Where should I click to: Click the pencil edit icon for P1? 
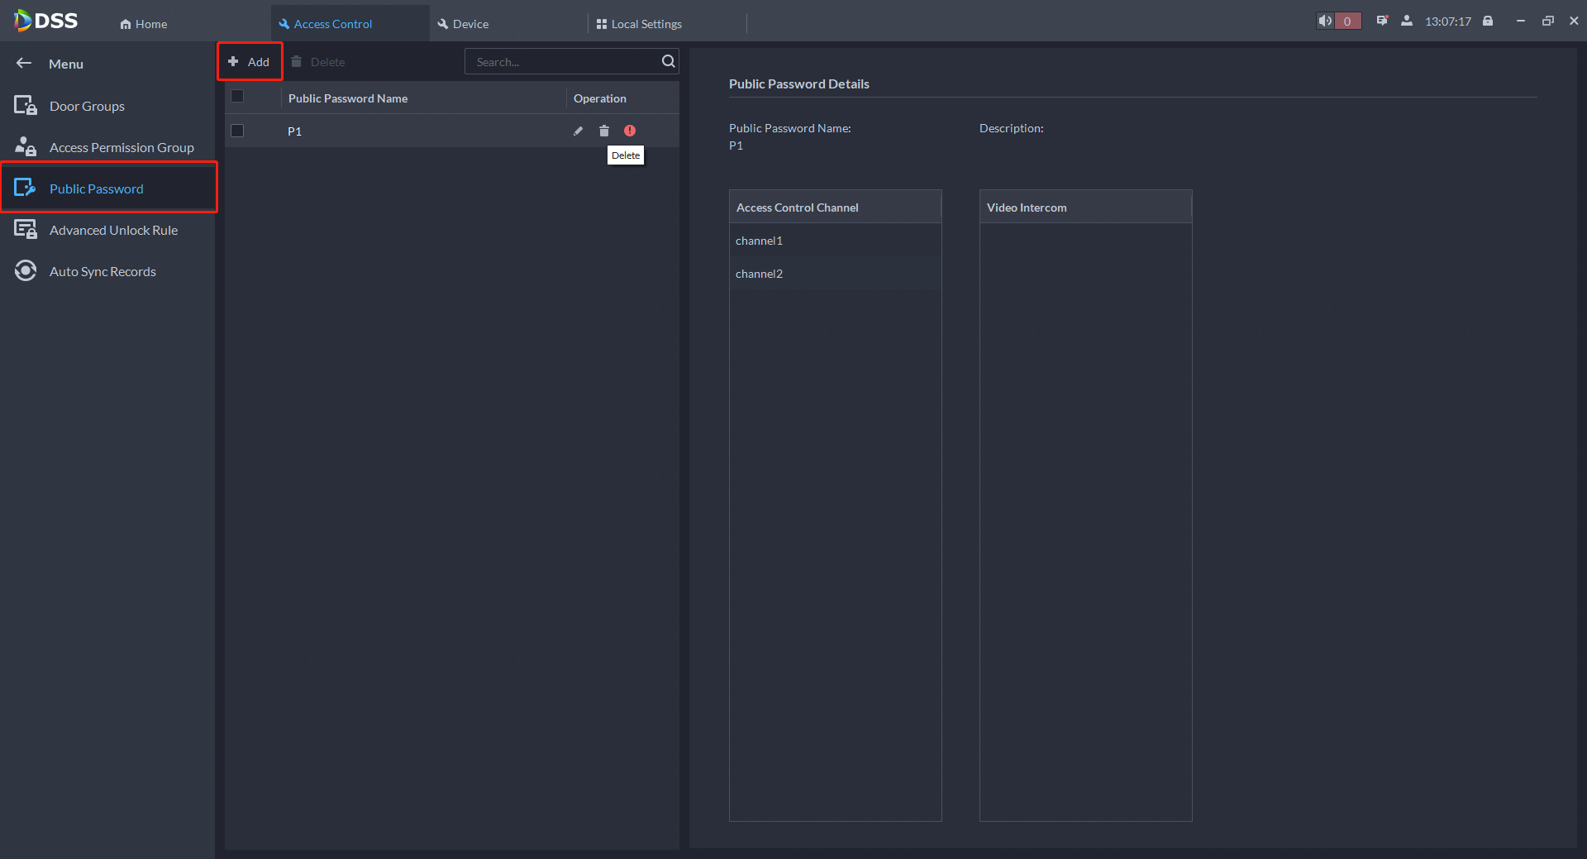click(578, 131)
